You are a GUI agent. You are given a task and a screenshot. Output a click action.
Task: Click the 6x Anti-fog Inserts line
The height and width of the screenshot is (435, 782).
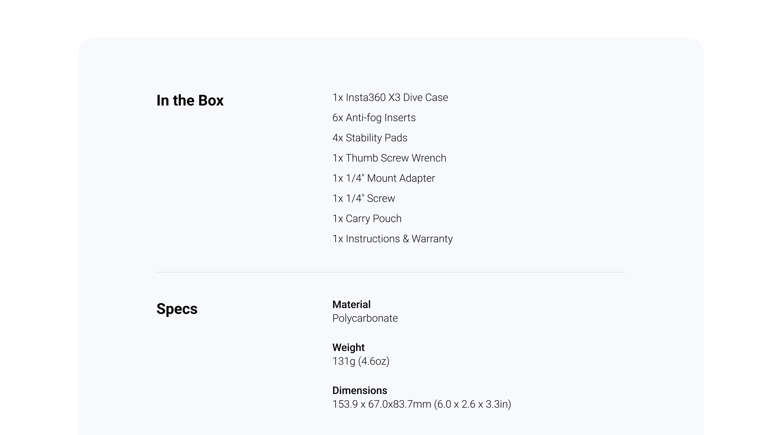coord(374,118)
